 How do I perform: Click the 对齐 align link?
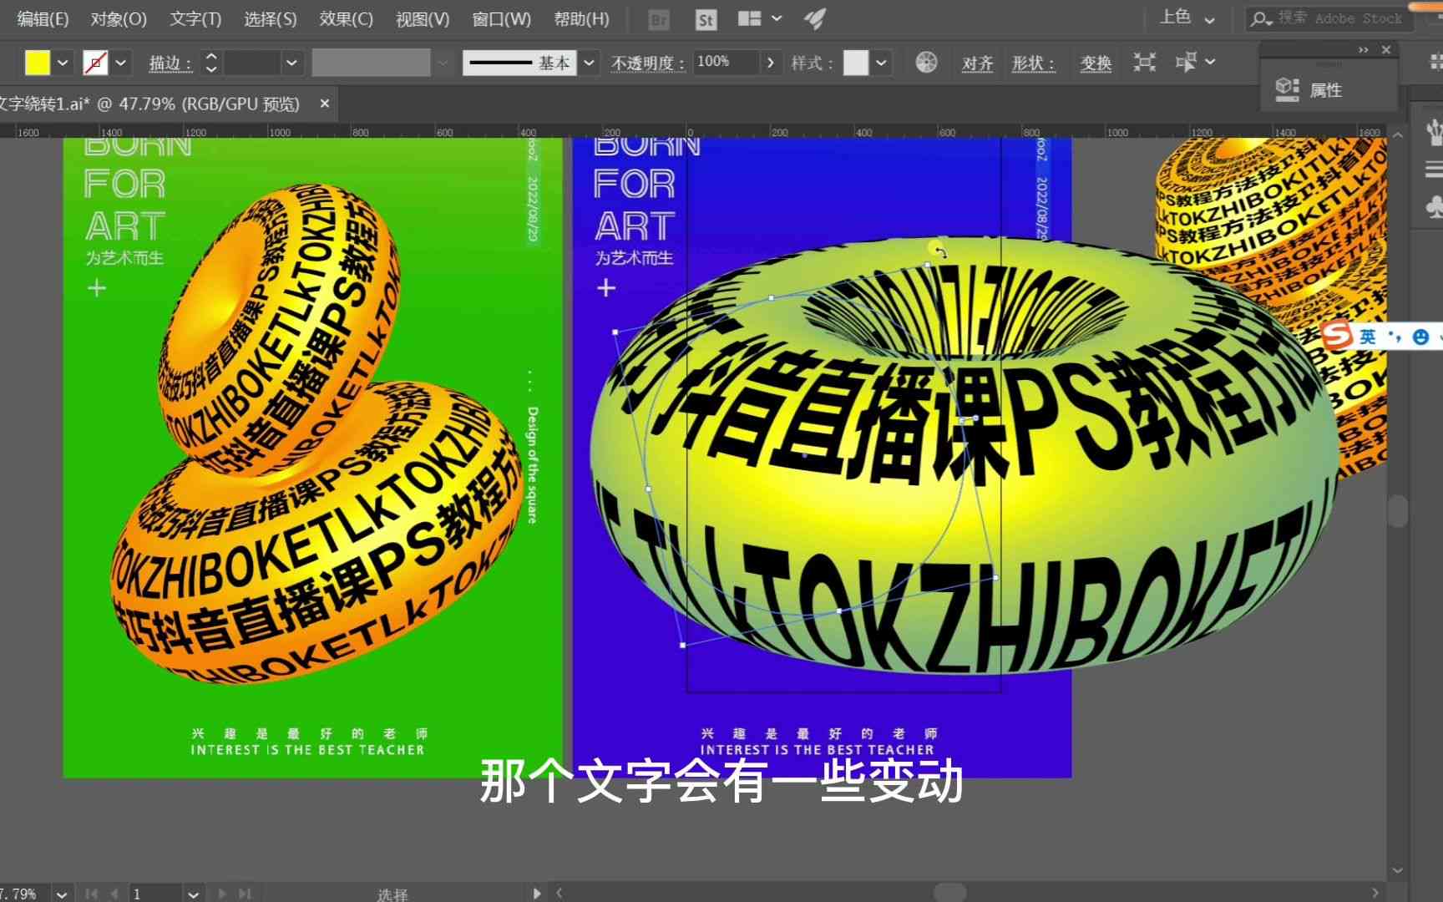pos(977,63)
